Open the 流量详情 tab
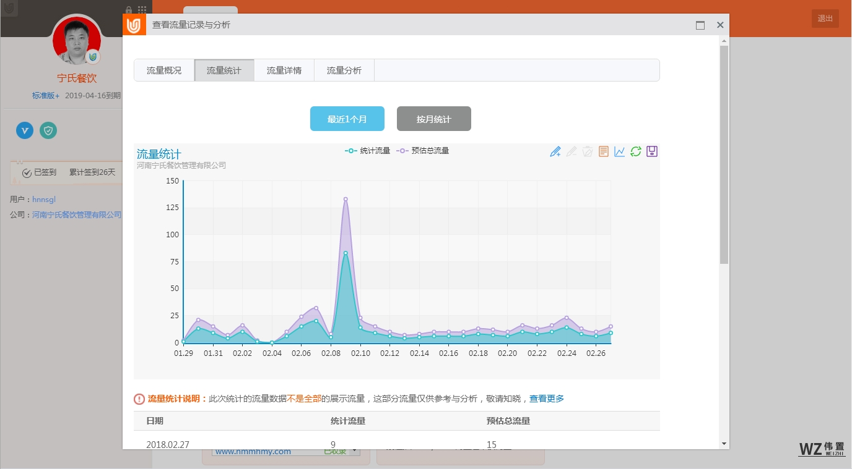The height and width of the screenshot is (469, 852). pyautogui.click(x=284, y=70)
